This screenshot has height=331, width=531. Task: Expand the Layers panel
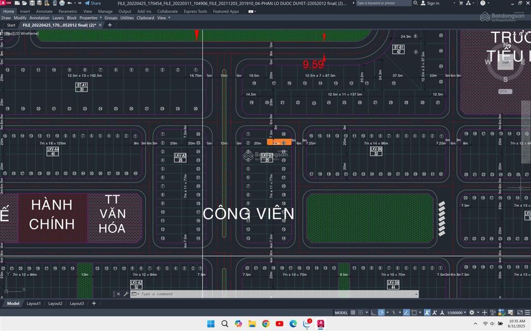pos(58,18)
